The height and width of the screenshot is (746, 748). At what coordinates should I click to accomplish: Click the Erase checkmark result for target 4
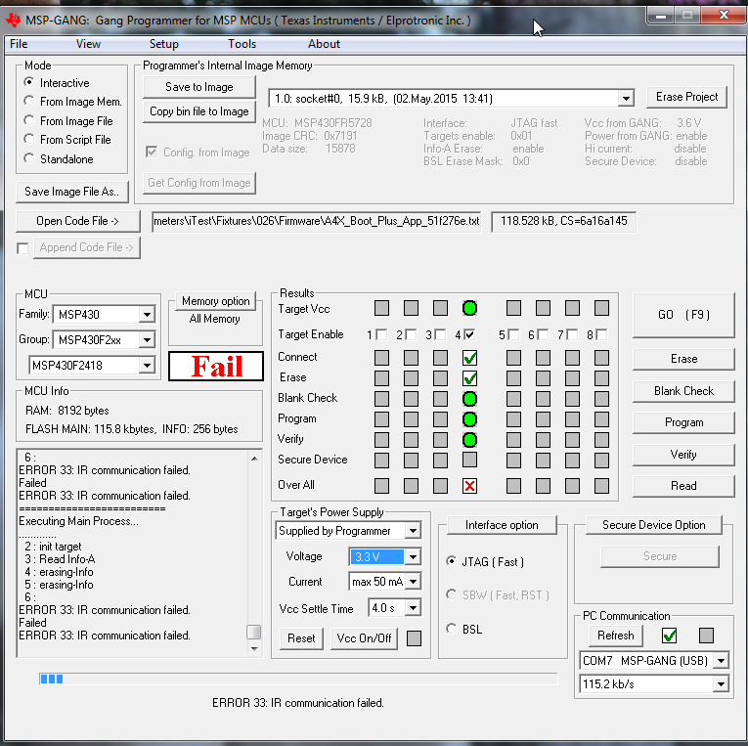pyautogui.click(x=469, y=378)
